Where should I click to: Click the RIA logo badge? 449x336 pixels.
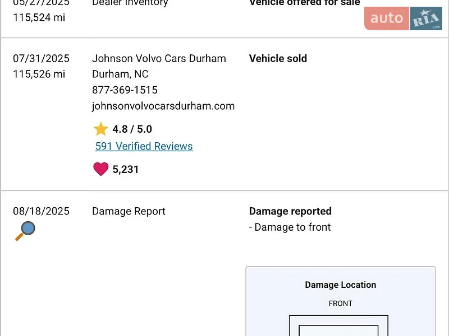point(426,18)
